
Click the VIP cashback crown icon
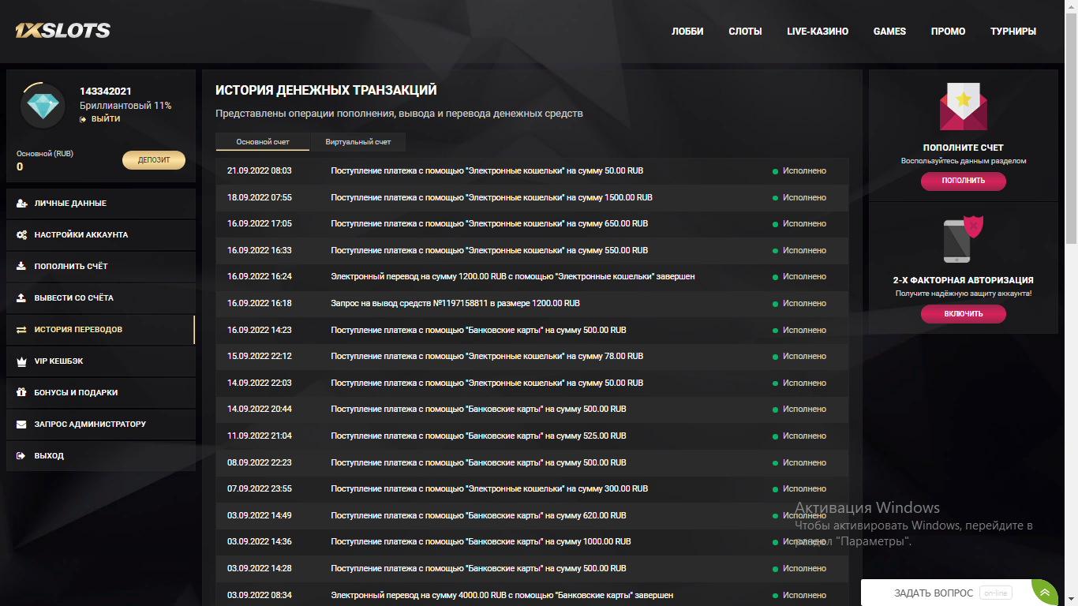[x=21, y=361]
